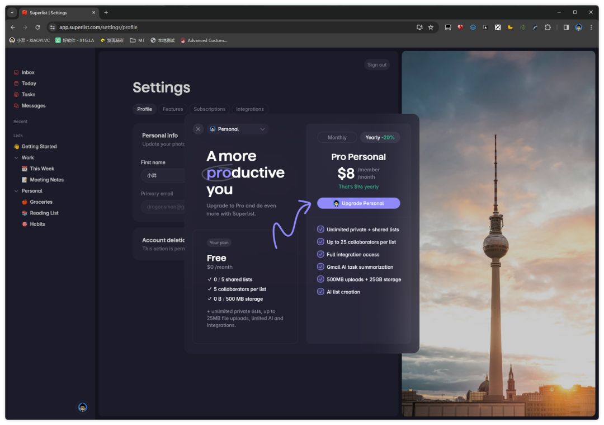Switch billing to Monthly
The image size is (604, 425).
click(337, 138)
